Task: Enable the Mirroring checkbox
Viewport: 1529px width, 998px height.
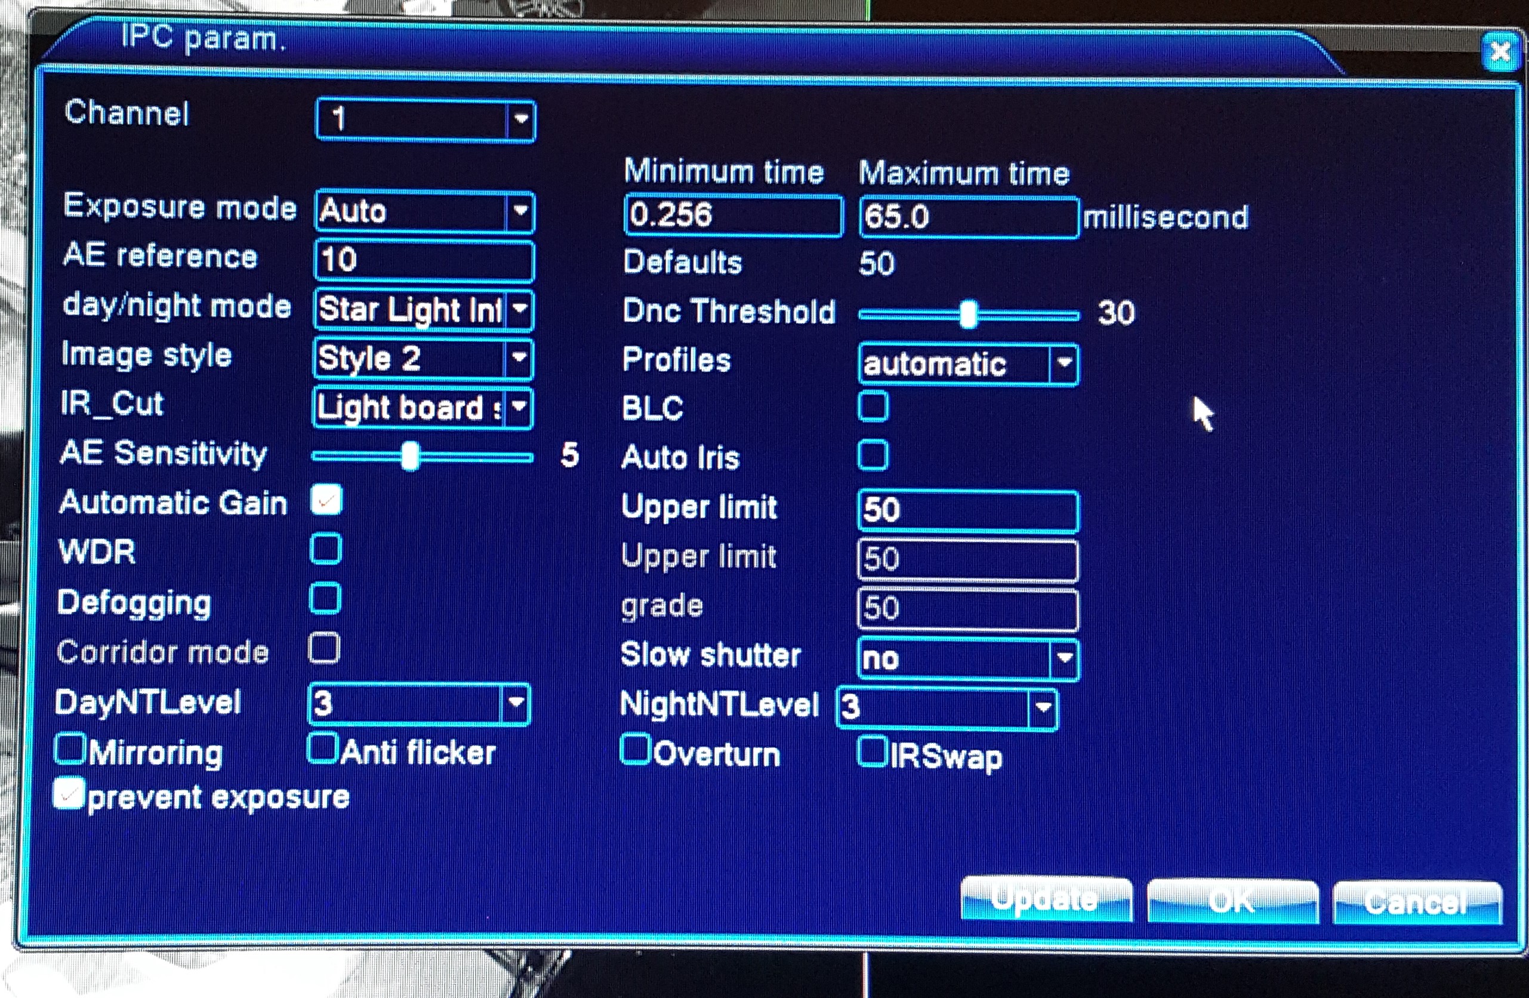Action: [x=70, y=749]
